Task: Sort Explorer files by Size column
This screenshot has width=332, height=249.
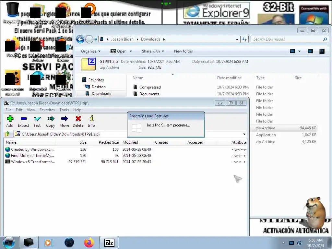Action: pos(298,78)
